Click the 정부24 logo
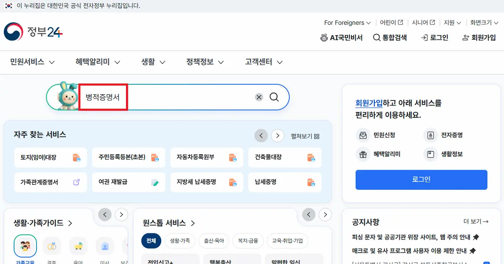This screenshot has width=504, height=264. coord(33,31)
